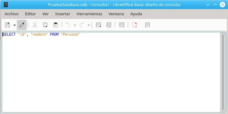The width and height of the screenshot is (228, 114).
Task: Click the Copy icon
Action: pyautogui.click(x=45, y=25)
